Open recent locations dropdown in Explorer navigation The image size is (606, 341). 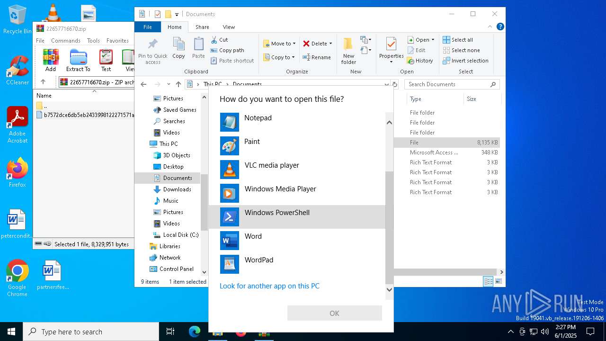168,84
